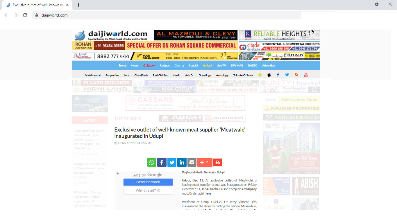Open the Advertise page

(268, 66)
